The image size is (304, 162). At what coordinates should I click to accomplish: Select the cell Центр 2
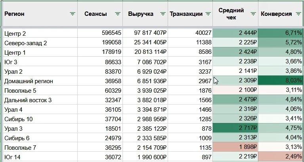40,33
